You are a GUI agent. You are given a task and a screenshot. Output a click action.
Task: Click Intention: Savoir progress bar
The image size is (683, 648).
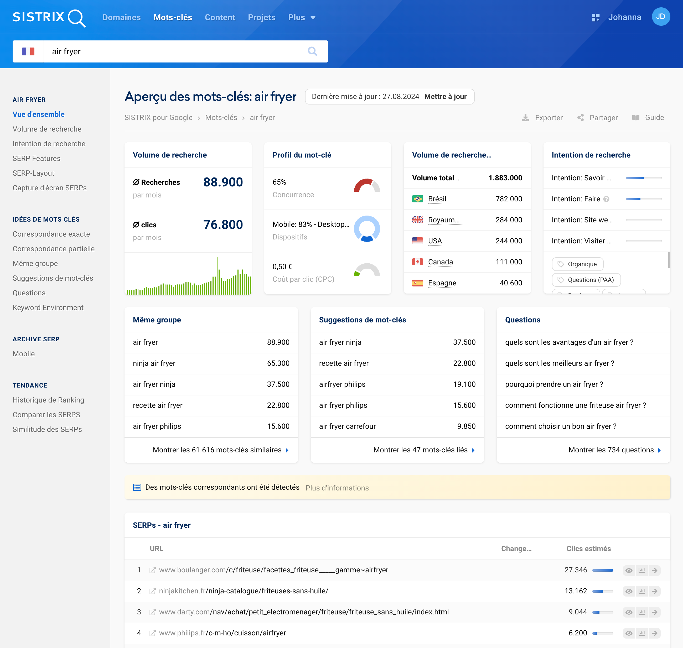(x=644, y=178)
